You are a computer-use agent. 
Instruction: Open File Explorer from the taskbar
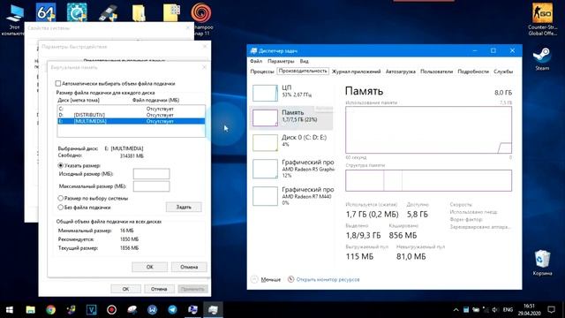pos(30,310)
